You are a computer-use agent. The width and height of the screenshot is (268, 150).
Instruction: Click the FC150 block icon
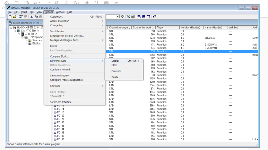pos(55,139)
